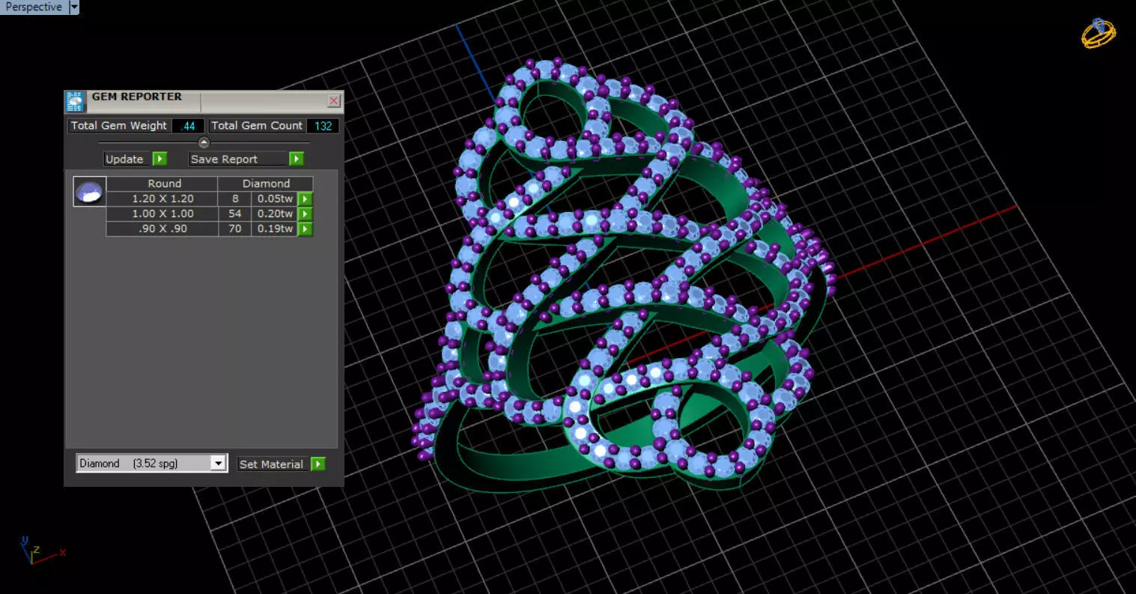Click the Gem Reporter icon in the title bar
Screen dimensions: 1136x594
click(75, 101)
